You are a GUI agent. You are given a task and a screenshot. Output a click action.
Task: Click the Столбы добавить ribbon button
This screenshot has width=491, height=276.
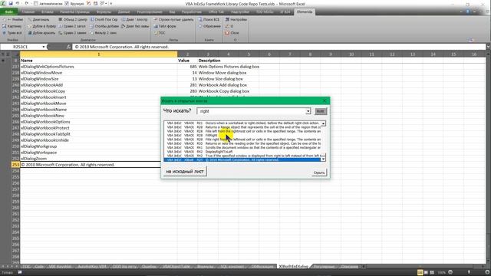(x=104, y=26)
